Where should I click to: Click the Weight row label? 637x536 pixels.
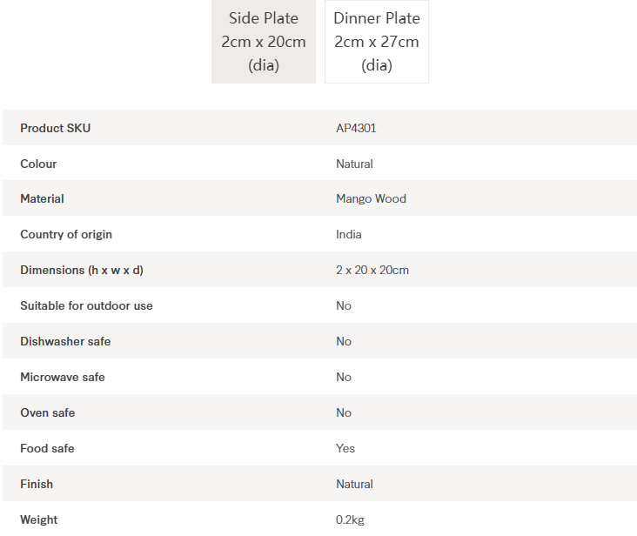point(39,519)
